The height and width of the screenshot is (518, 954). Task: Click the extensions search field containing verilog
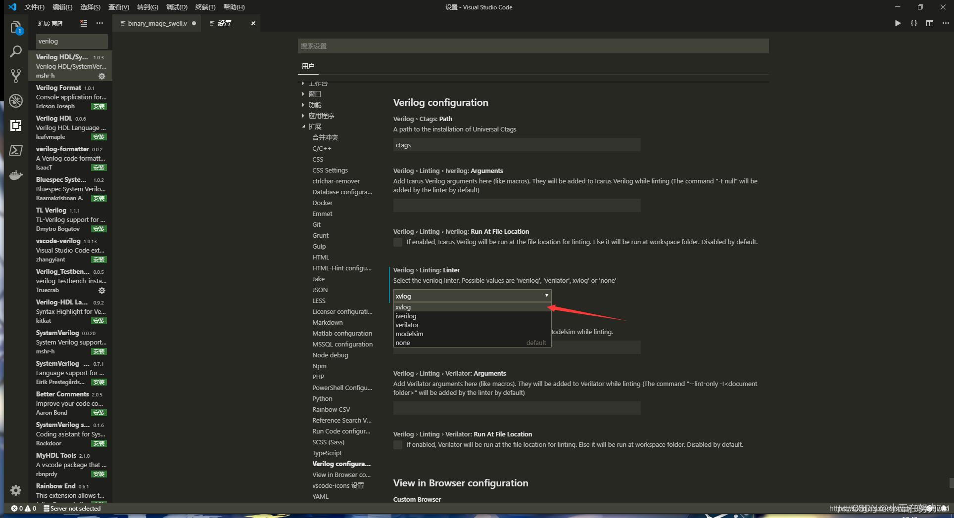click(71, 42)
